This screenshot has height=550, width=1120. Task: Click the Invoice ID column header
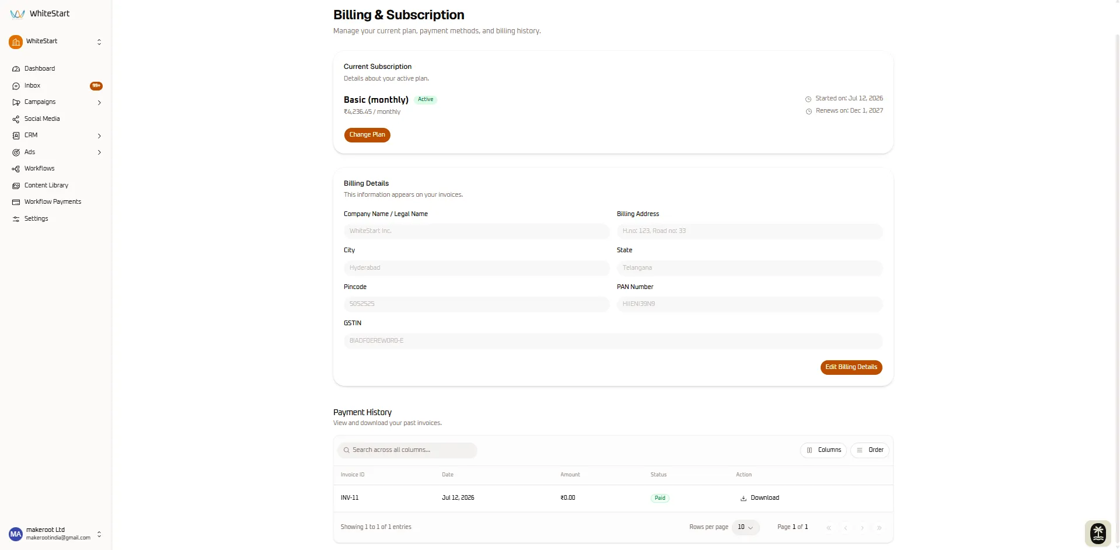coord(353,475)
